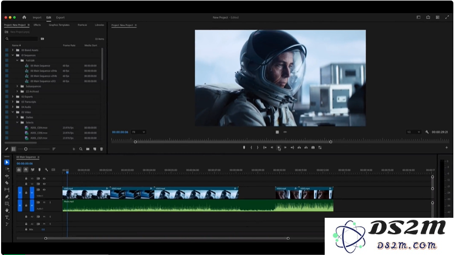This screenshot has height=255, width=455.
Task: Mute the Audio 1 track
Action: coord(44,202)
